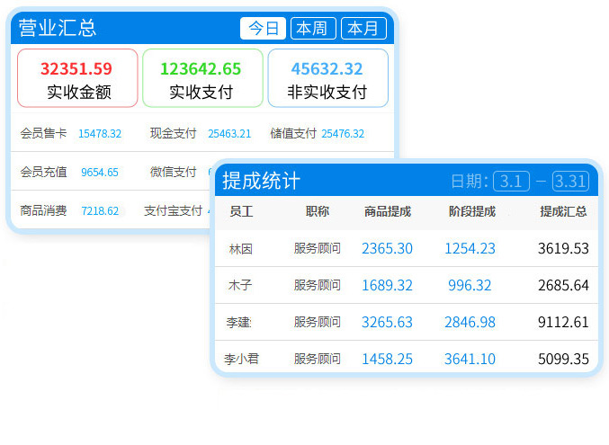Viewport: 609px width, 445px height.
Task: Click 李建's total 9112.61
Action: tap(563, 323)
